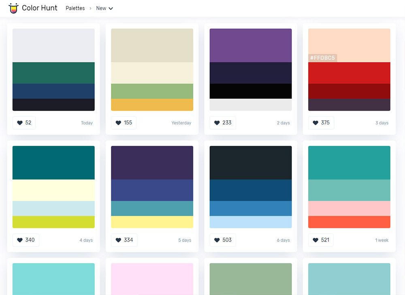Select the coral orange swatch in 521 palette
Screen dimensions: 405x295
[349, 222]
